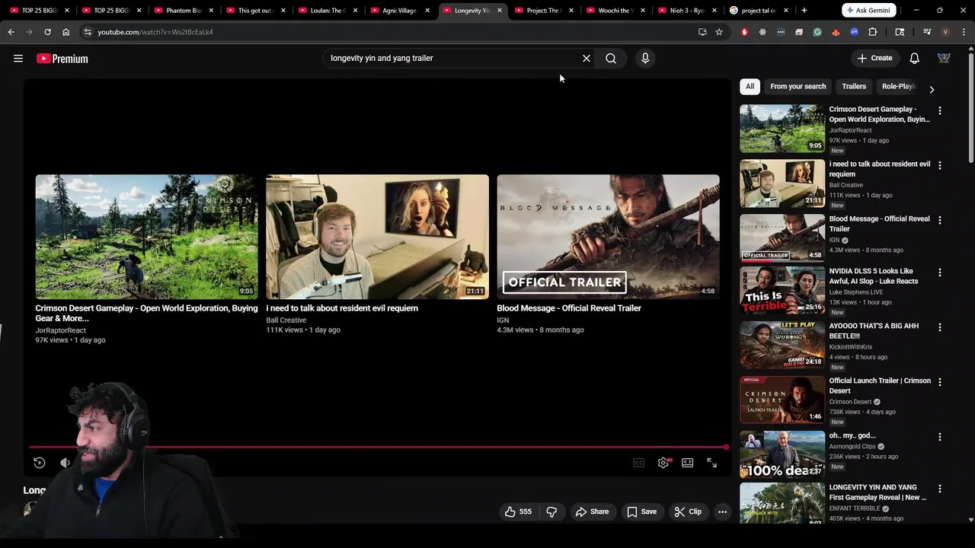Clear the search query with X
This screenshot has width=975, height=548.
[587, 59]
